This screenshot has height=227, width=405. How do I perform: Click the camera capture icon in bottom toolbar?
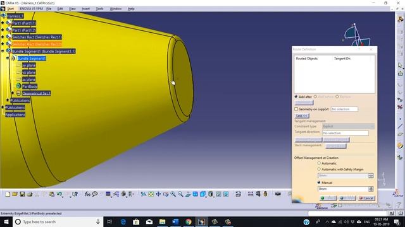[278, 194]
